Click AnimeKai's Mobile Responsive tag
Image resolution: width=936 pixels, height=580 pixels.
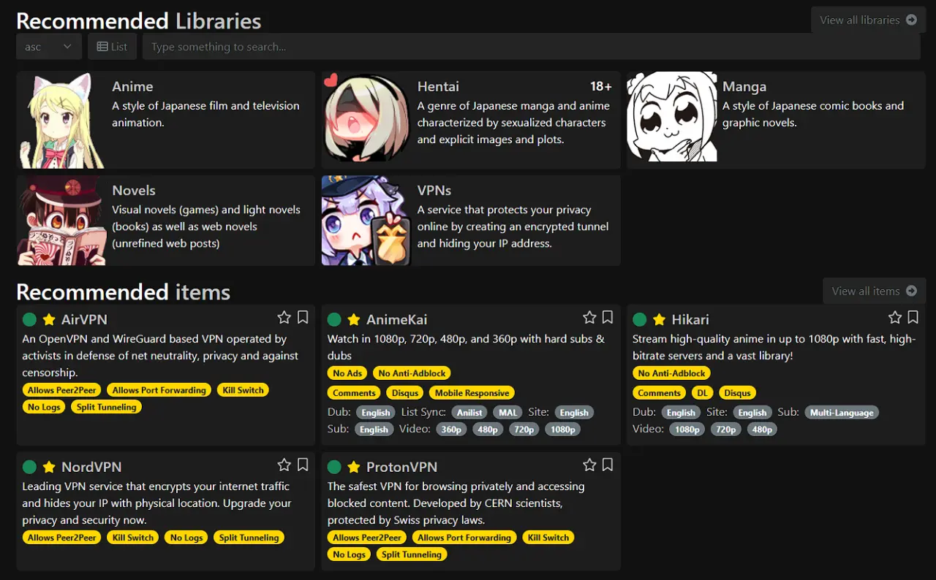pos(472,393)
